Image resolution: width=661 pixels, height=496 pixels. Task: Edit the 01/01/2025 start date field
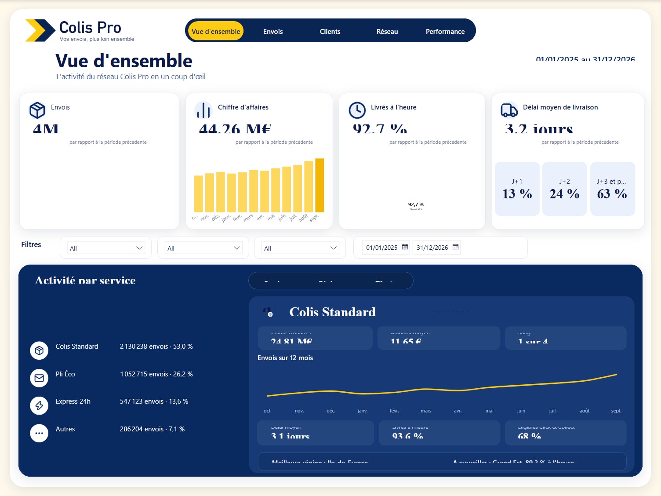coord(381,248)
